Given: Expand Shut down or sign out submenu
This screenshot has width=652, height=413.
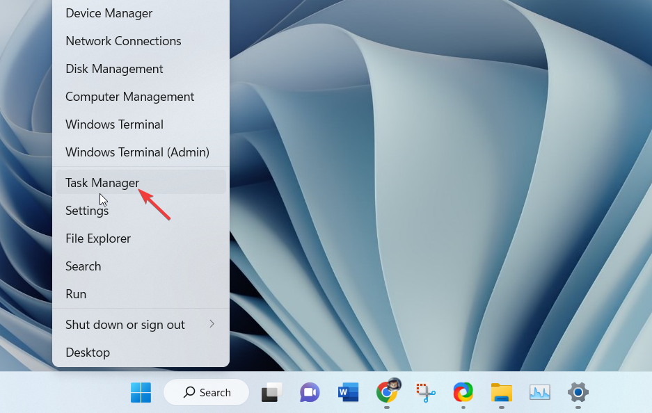Looking at the screenshot, I should (x=141, y=325).
